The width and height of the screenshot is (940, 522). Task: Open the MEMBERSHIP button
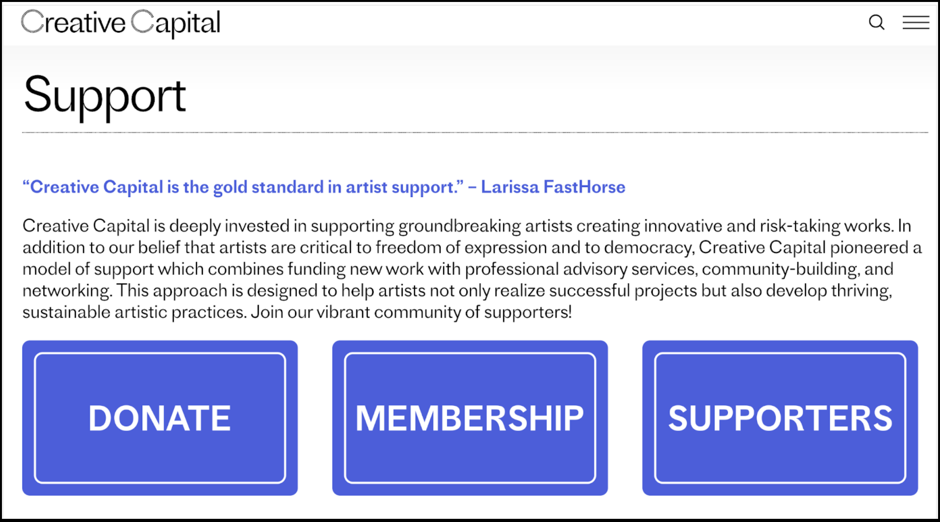tap(470, 418)
